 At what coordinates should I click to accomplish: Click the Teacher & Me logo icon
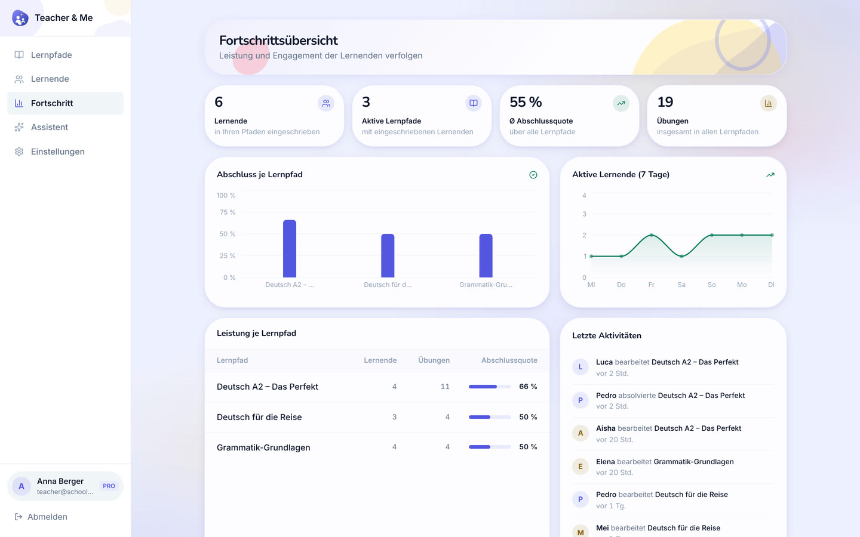(x=20, y=18)
